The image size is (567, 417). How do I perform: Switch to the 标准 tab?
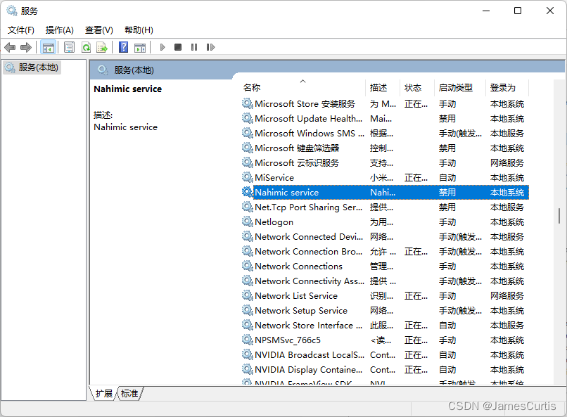click(129, 393)
